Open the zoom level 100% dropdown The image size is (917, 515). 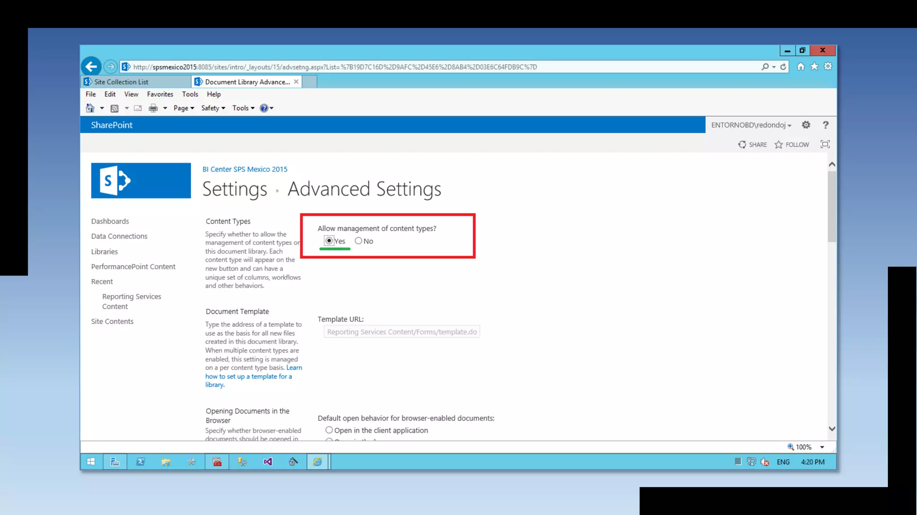(822, 447)
